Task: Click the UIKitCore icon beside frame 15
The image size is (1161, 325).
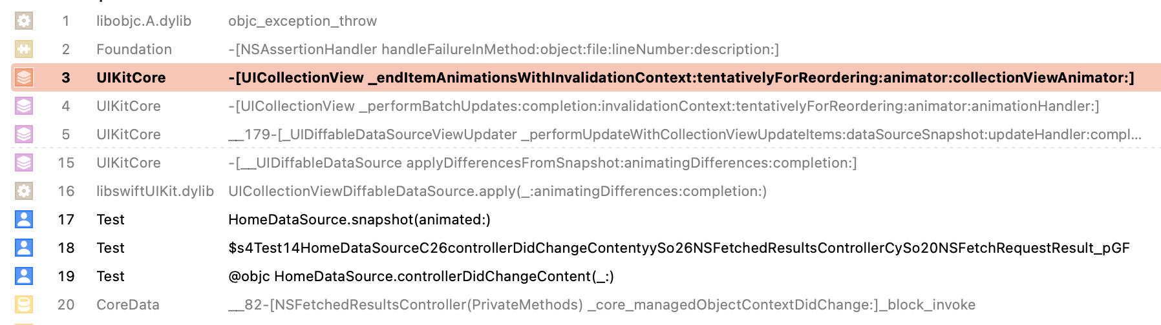Action: coord(24,162)
